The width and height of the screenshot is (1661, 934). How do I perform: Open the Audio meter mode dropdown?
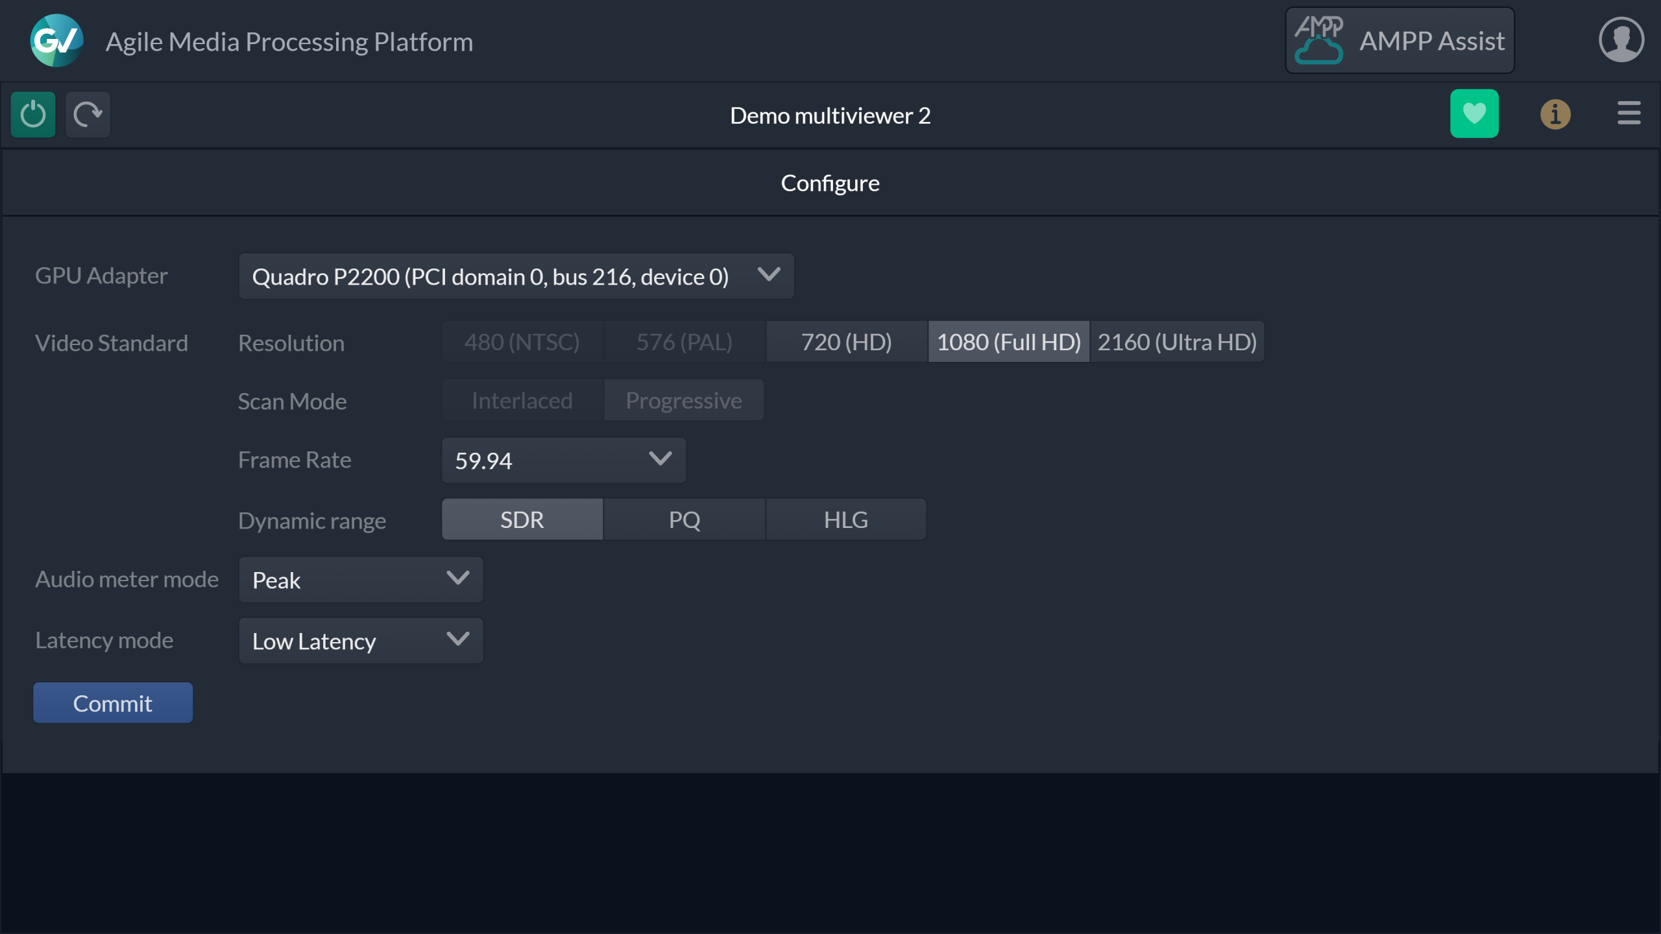[361, 580]
